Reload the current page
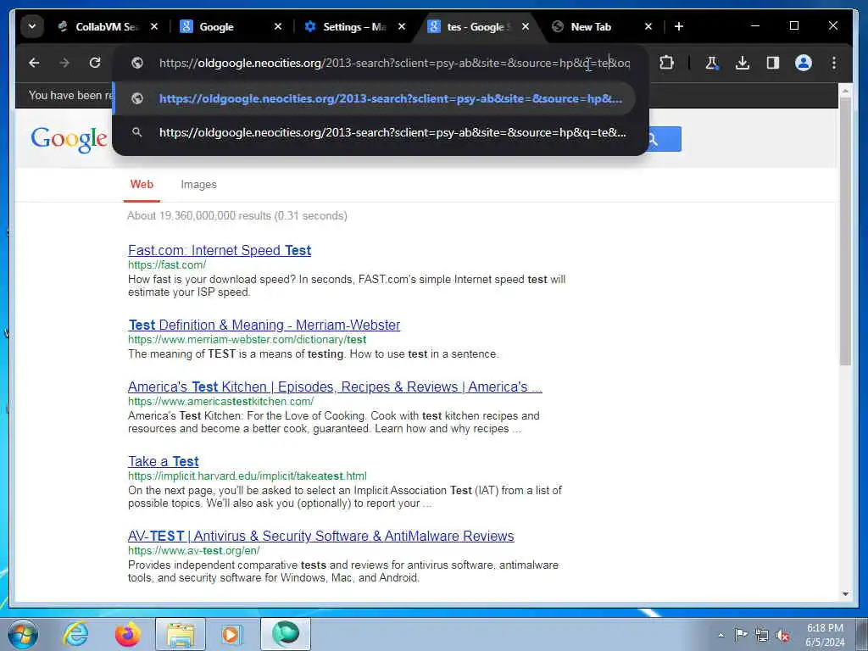This screenshot has width=868, height=651. coord(95,63)
